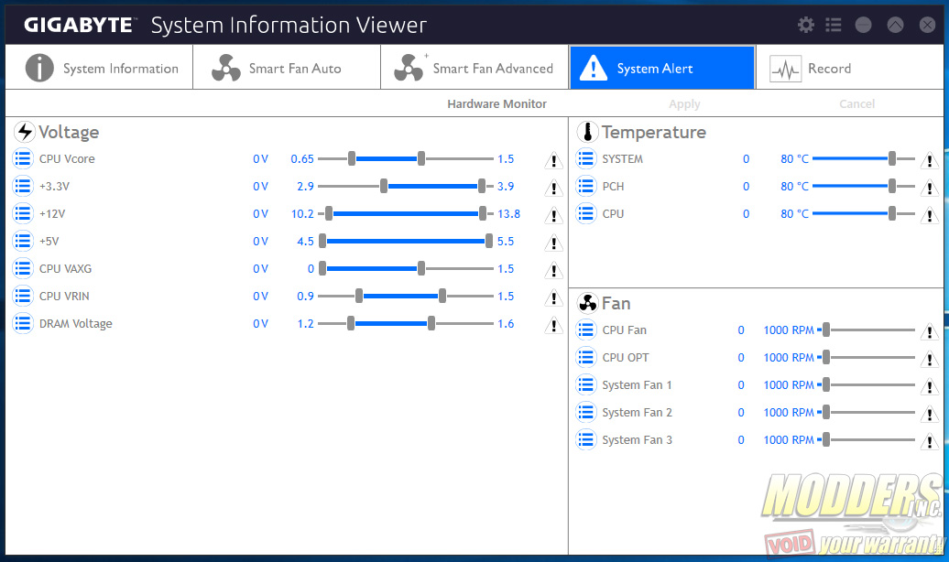Click the +3.3V list icon
Viewport: 949px width, 562px height.
(x=23, y=187)
